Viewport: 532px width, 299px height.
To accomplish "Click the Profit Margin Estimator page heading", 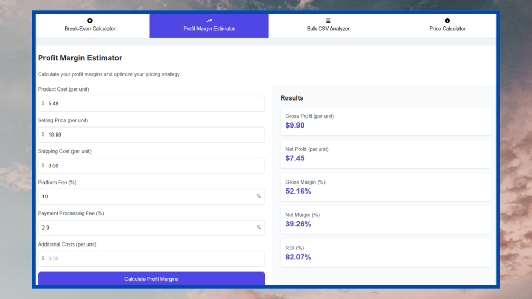I will (80, 58).
